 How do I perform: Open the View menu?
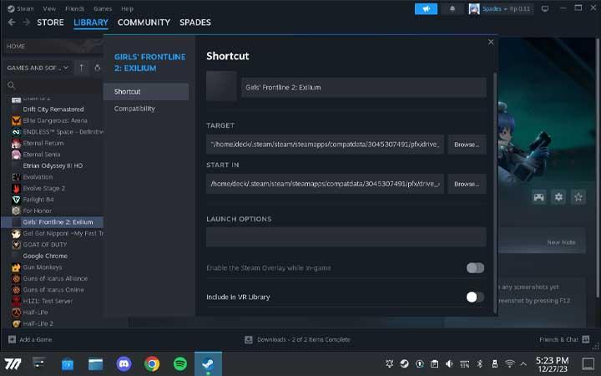(x=49, y=8)
